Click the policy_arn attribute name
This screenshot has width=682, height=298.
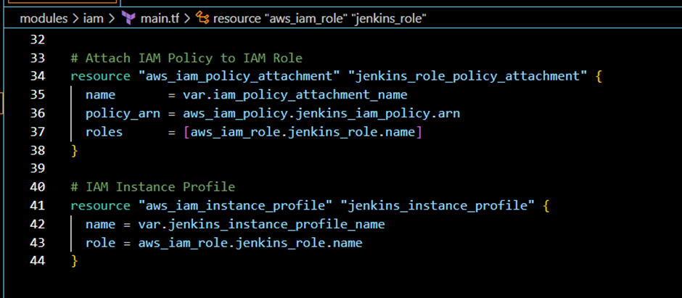pos(123,114)
